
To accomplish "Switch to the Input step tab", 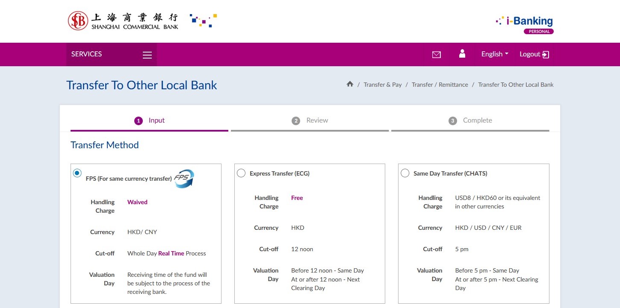I will [150, 120].
